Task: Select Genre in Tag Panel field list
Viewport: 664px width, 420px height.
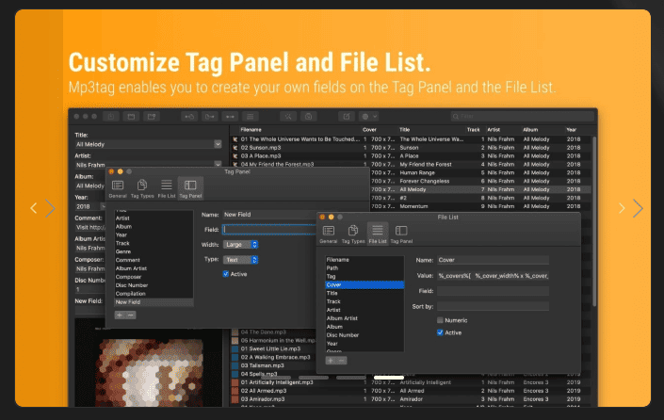Action: 154,251
